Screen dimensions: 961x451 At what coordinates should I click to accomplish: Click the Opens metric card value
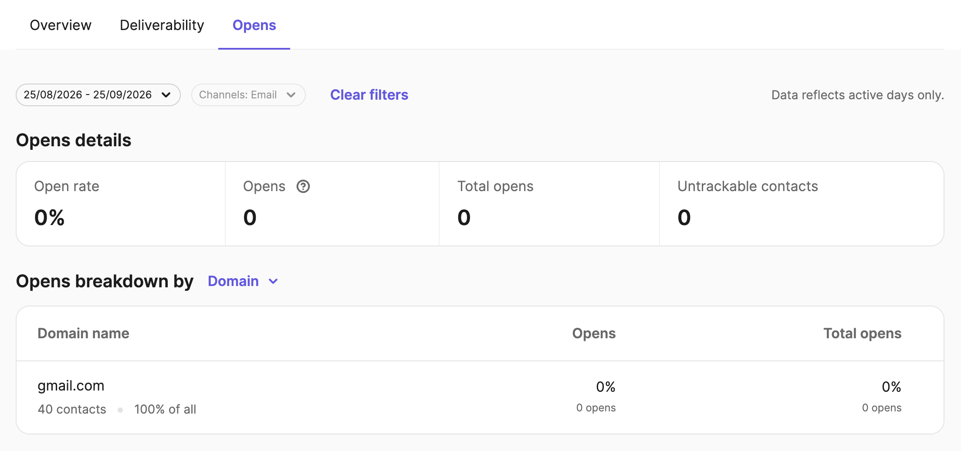click(250, 217)
